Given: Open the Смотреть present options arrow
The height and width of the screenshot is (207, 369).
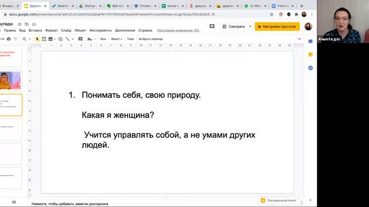Looking at the screenshot, I should [250, 26].
